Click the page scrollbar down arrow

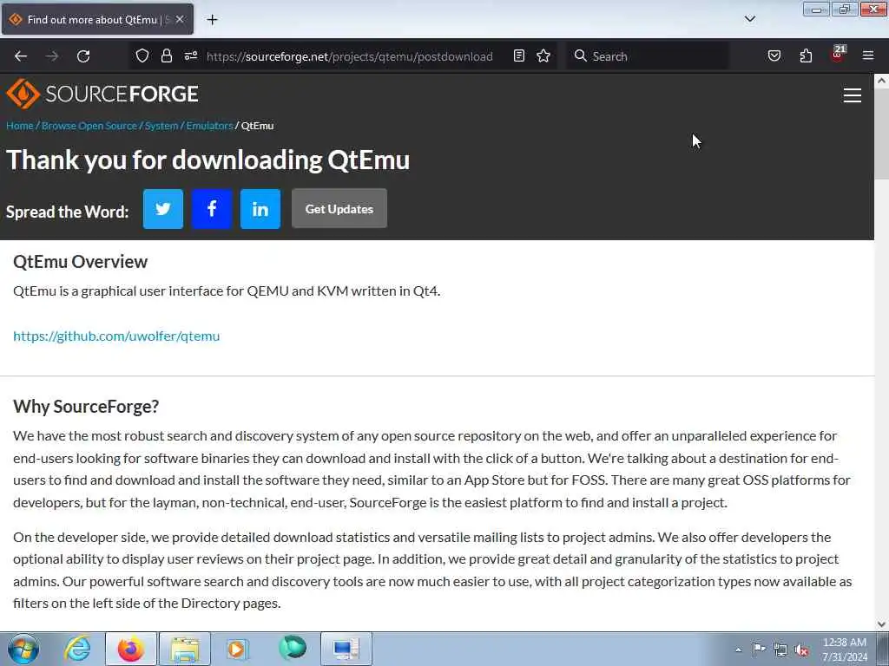(881, 624)
